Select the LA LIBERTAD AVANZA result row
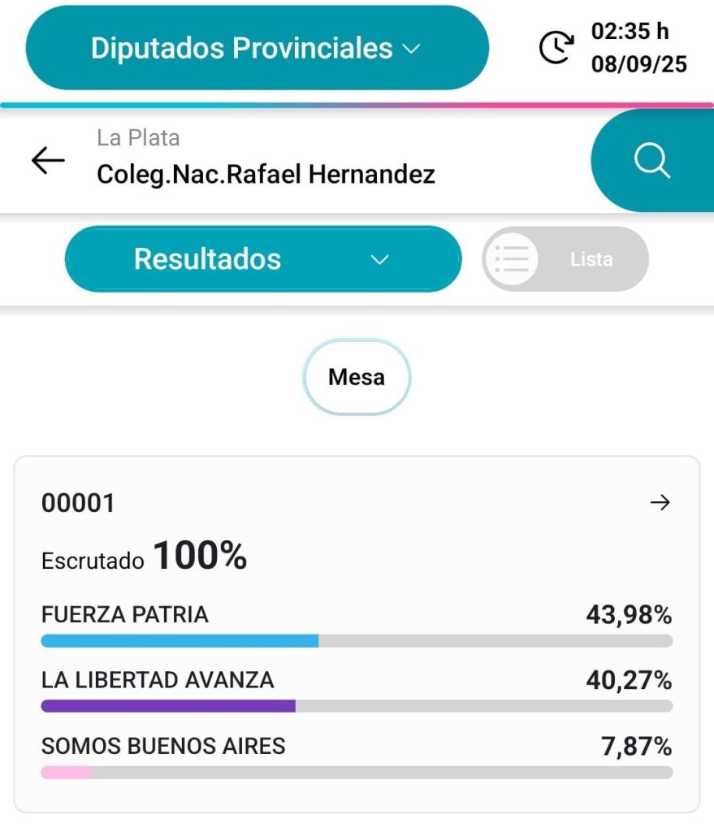This screenshot has height=832, width=714. tap(357, 690)
